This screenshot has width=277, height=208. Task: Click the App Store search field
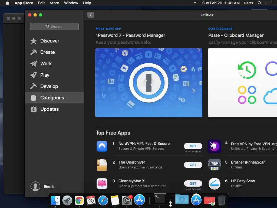click(x=54, y=27)
